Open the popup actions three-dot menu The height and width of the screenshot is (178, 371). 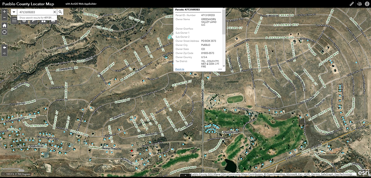[x=220, y=69]
